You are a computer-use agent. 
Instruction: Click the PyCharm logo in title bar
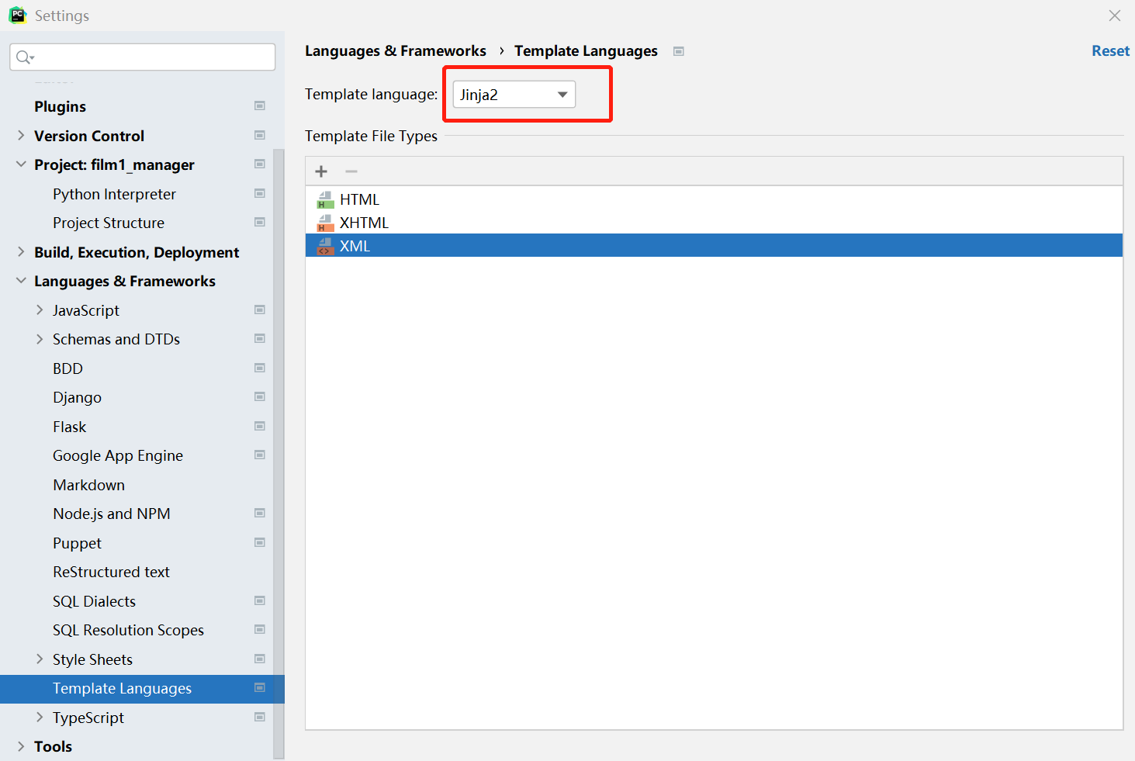click(17, 15)
